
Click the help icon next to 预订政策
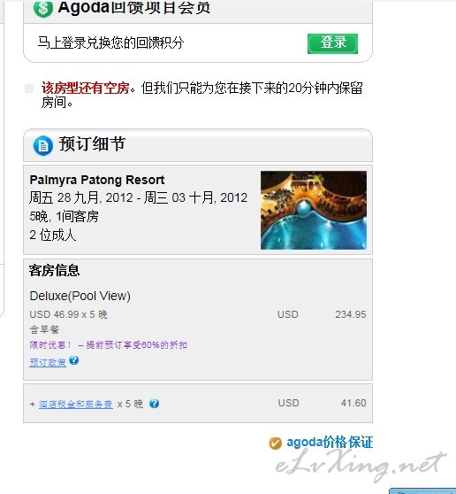pyautogui.click(x=74, y=360)
